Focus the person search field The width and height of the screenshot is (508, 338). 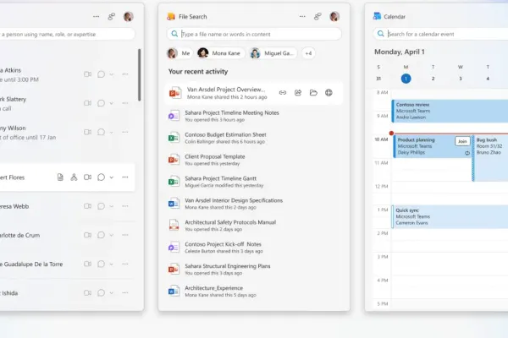(x=66, y=34)
